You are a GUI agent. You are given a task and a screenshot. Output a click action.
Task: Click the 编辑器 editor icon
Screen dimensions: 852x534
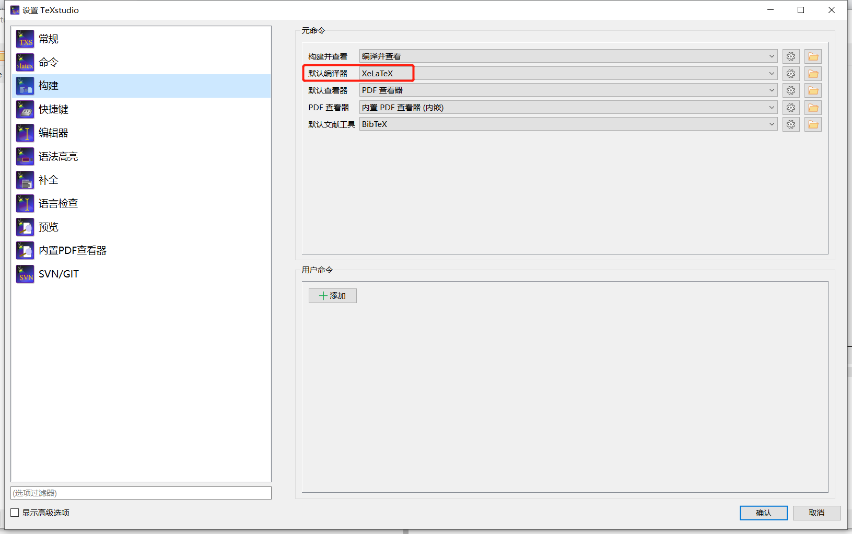(25, 133)
